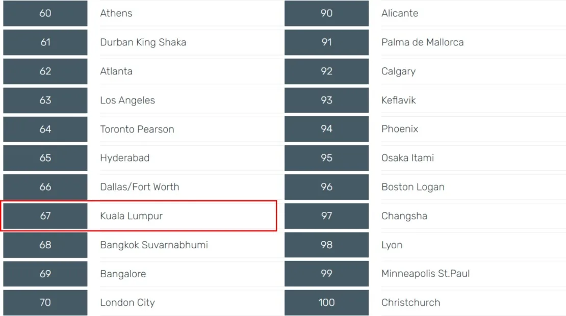Select Calgary in the right column
The width and height of the screenshot is (566, 316).
click(398, 71)
